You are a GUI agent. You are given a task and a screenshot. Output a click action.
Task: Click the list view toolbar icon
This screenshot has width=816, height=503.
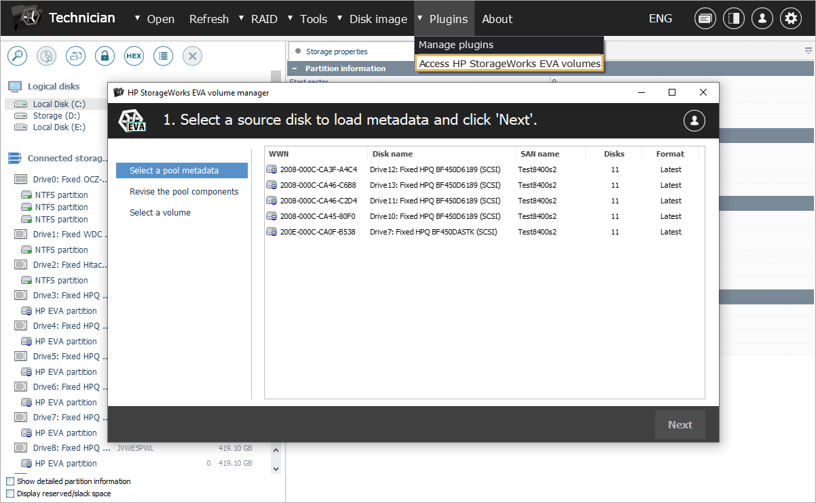click(163, 56)
